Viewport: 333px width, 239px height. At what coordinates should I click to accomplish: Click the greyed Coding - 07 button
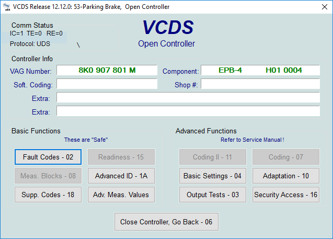286,157
